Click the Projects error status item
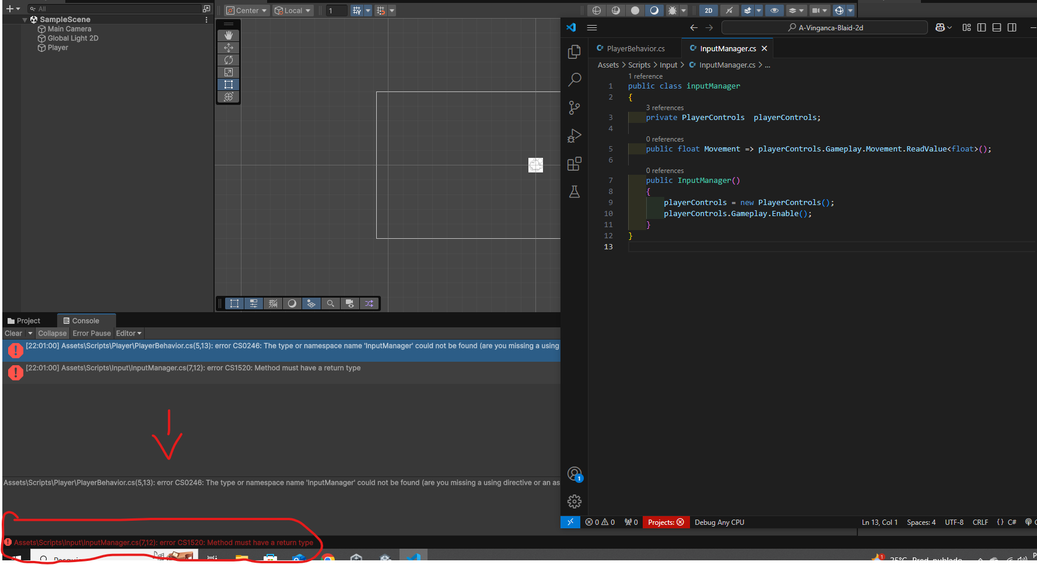1037x565 pixels. click(665, 522)
